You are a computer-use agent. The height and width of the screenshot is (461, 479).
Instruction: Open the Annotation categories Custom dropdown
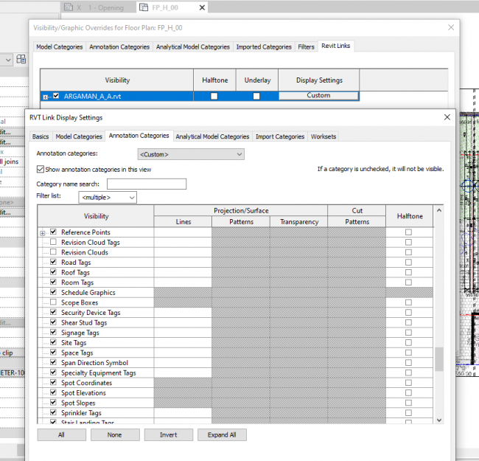click(190, 154)
